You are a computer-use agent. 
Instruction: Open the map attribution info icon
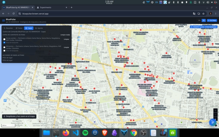[216, 126]
